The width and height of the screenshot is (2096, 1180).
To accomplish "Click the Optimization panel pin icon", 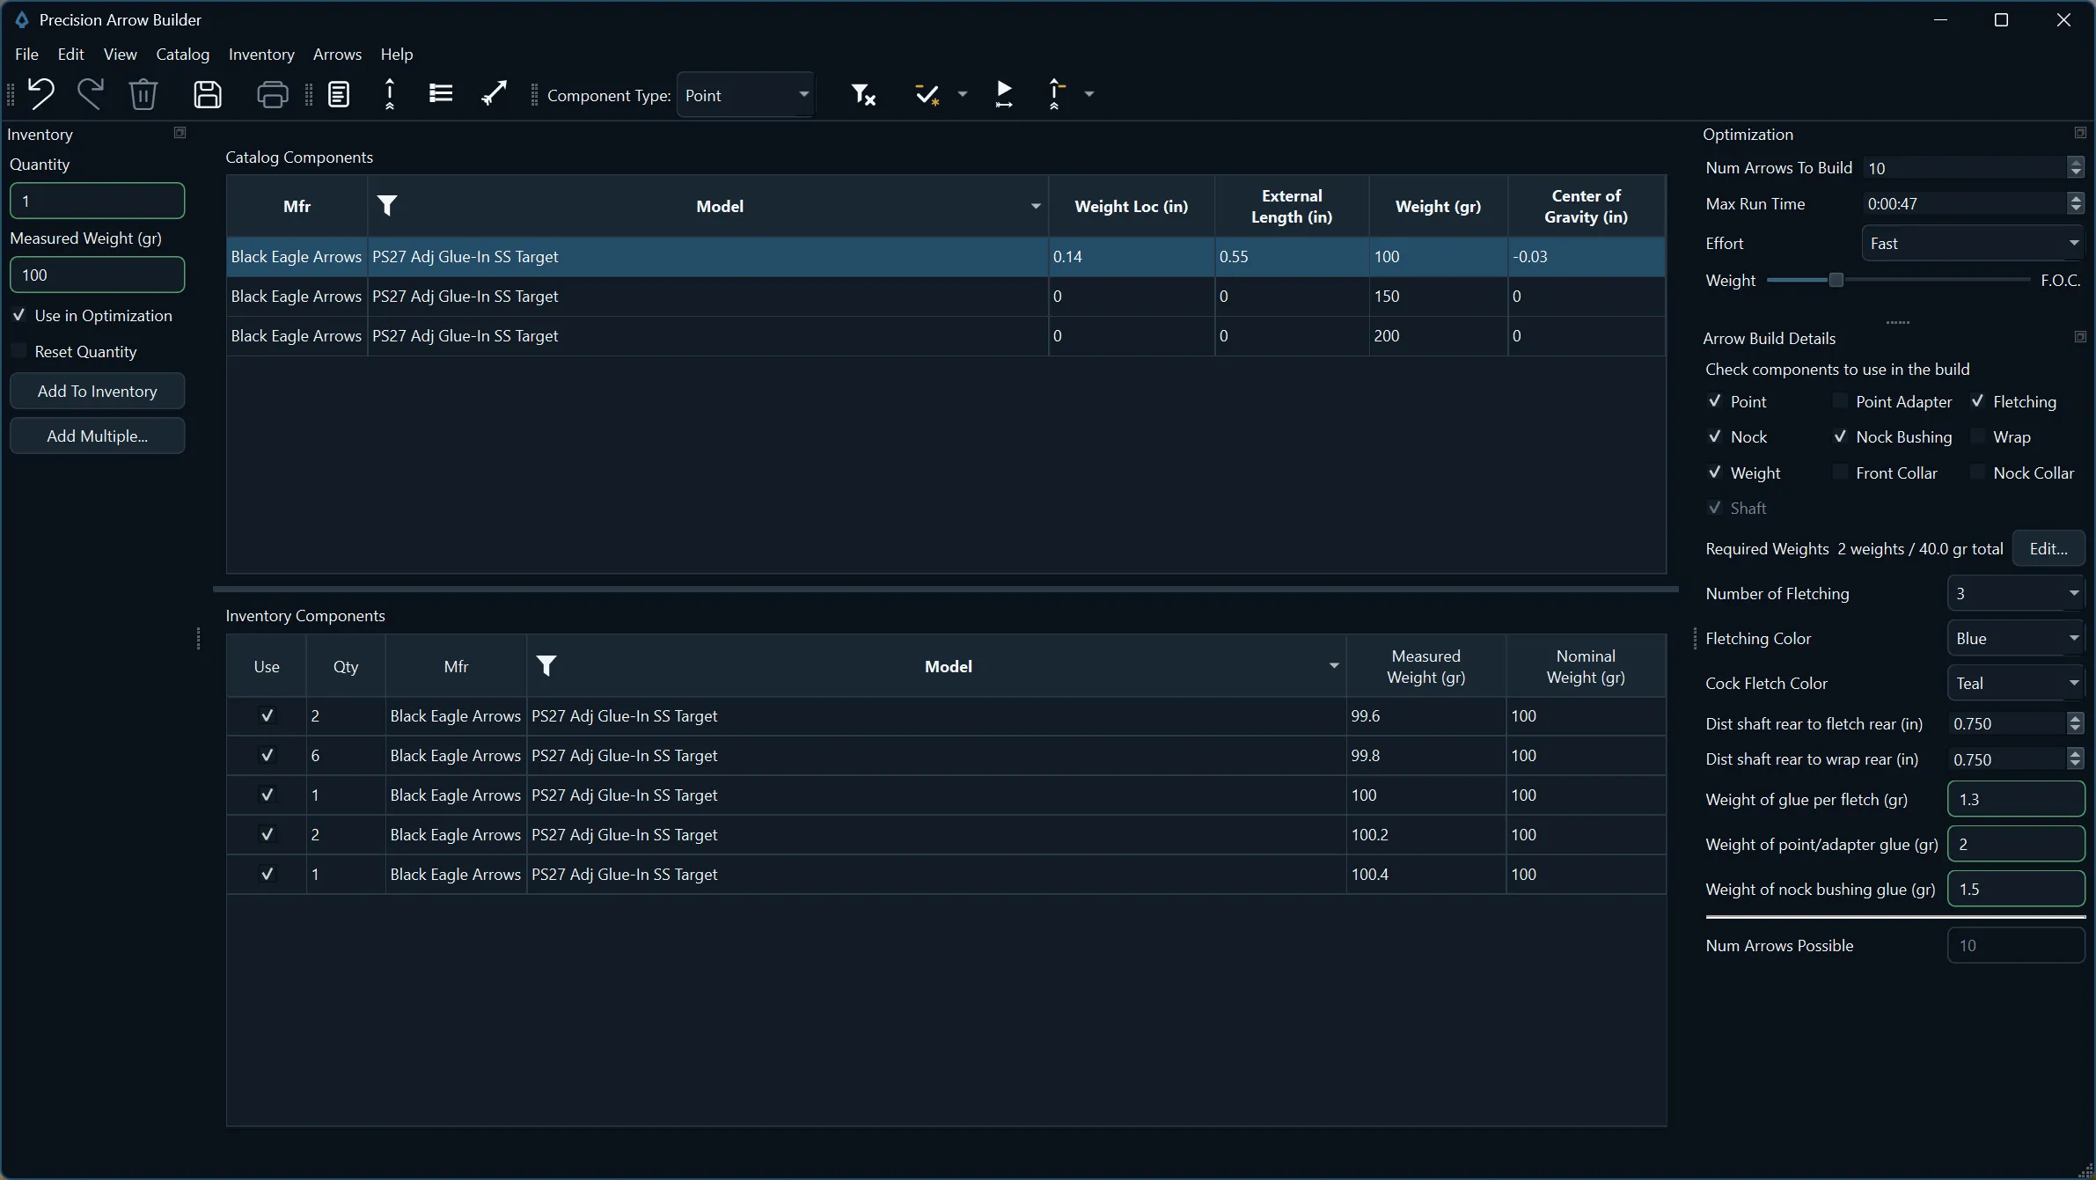I will pos(2080,133).
